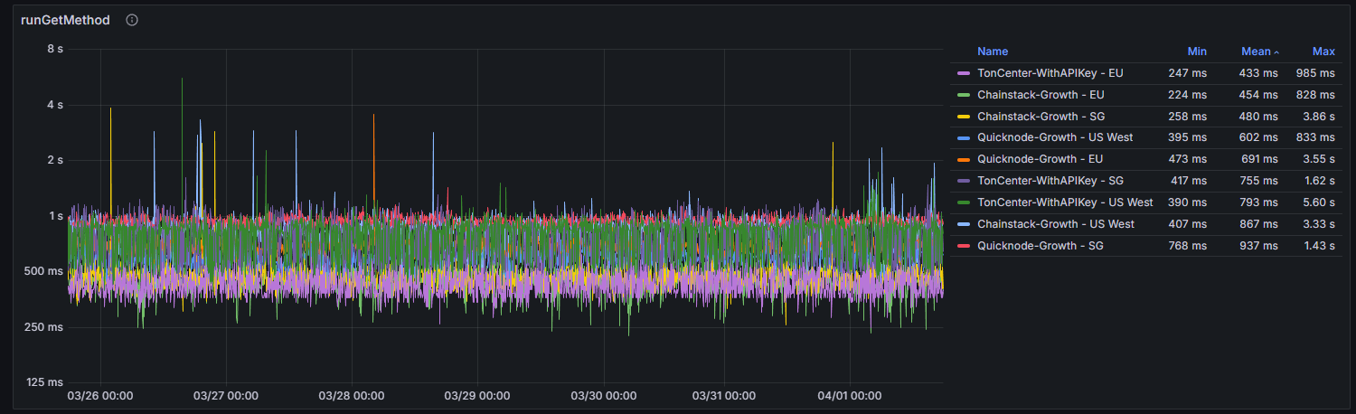Sort legend by Mean column header
1356x414 pixels.
(x=1256, y=52)
